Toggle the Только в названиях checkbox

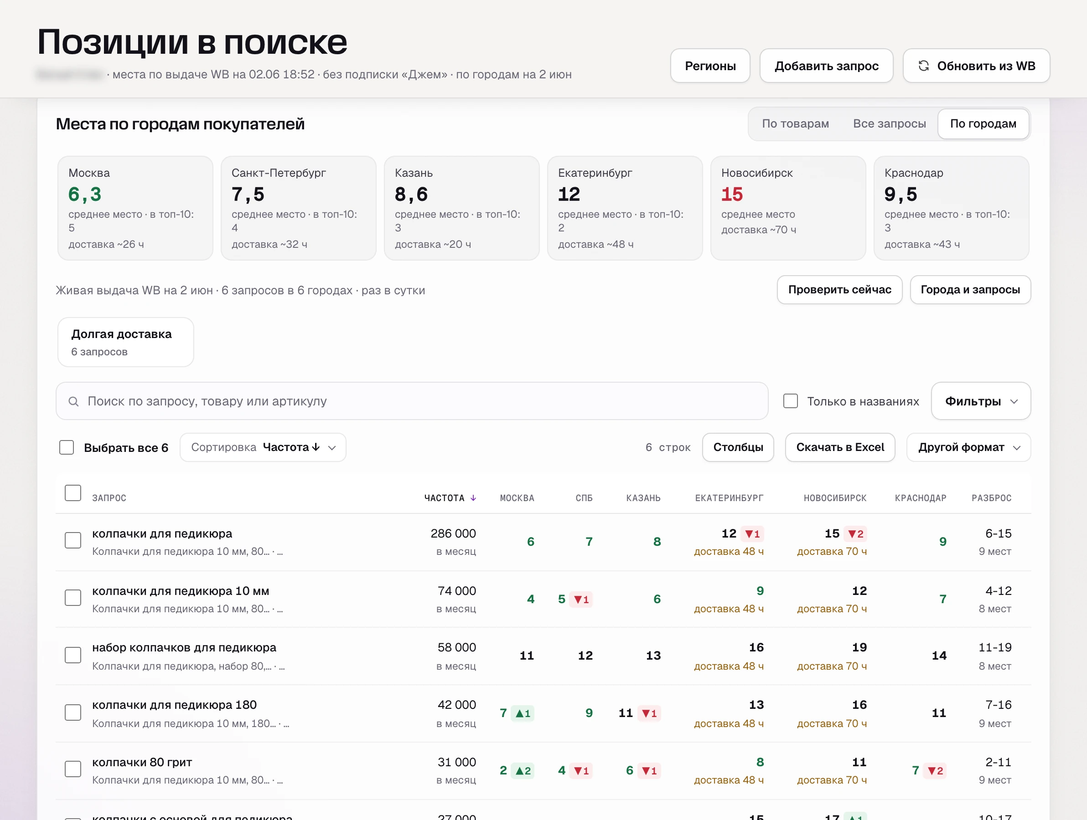coord(790,401)
